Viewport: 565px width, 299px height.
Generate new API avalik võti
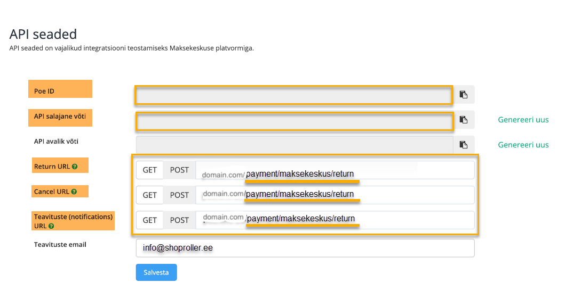coord(523,145)
